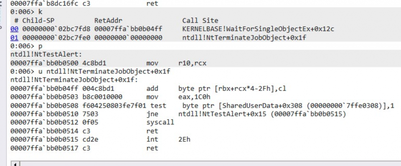The width and height of the screenshot is (401, 166).
Task: Click the int 2Eh instruction line
Action: point(101,139)
